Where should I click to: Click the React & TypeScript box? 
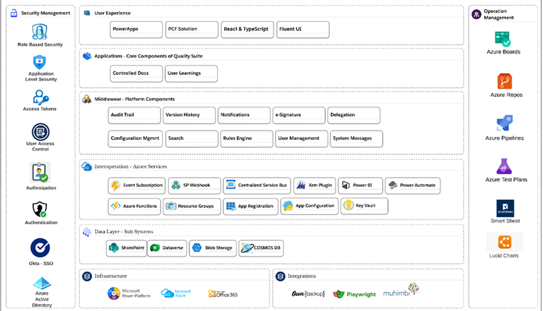click(x=247, y=29)
